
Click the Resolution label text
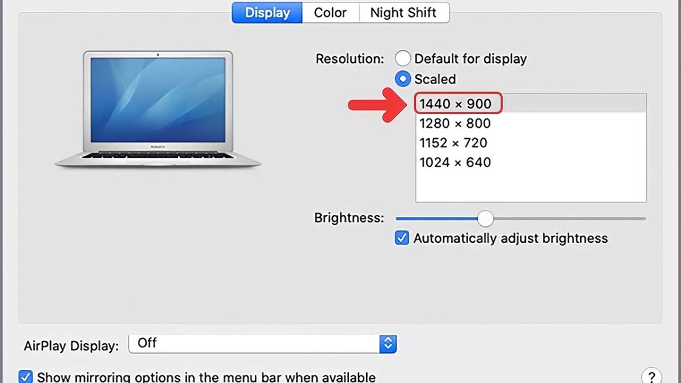pos(348,58)
